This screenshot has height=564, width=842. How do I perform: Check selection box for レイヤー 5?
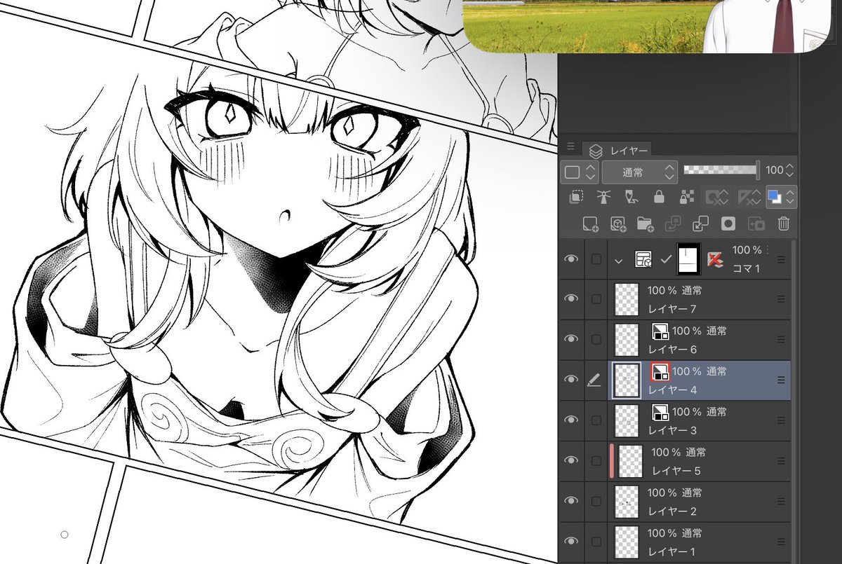coord(596,460)
